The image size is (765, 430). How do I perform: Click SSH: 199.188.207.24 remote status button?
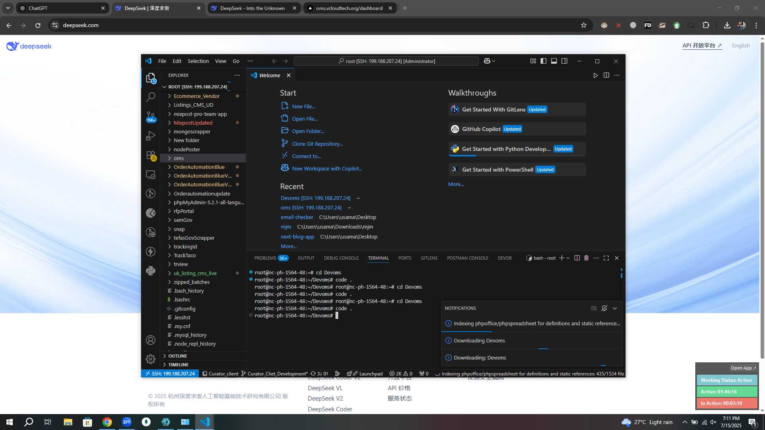[x=170, y=373]
